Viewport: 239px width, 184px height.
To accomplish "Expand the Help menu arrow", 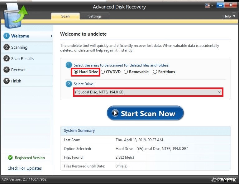I will coord(234,16).
